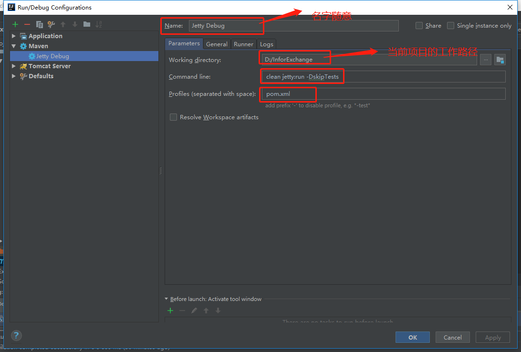Apply the configuration changes
This screenshot has height=352, width=521.
pyautogui.click(x=492, y=337)
